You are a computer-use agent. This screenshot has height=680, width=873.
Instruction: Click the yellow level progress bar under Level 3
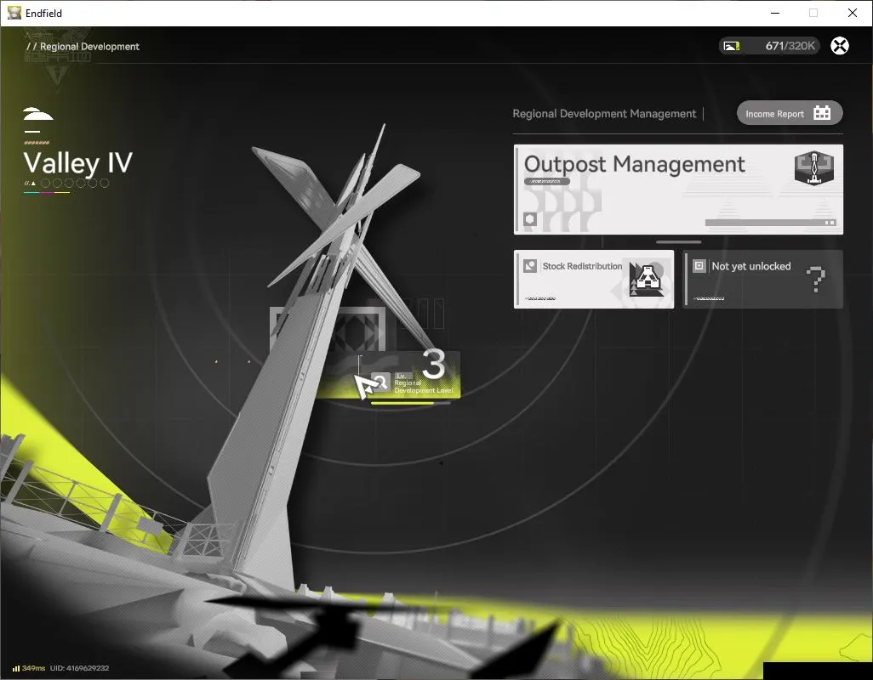click(x=410, y=403)
